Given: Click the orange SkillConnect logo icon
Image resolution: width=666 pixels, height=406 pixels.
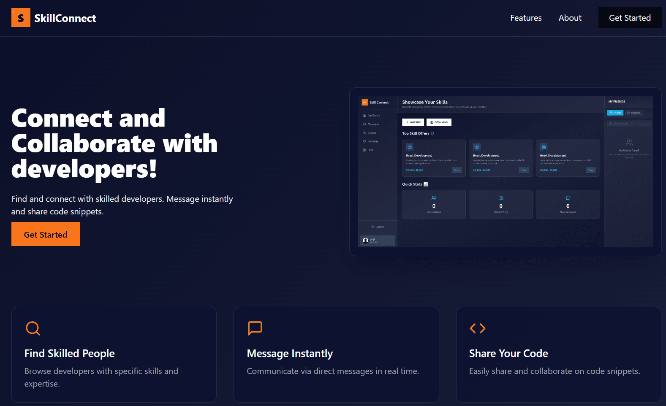Looking at the screenshot, I should (x=21, y=18).
